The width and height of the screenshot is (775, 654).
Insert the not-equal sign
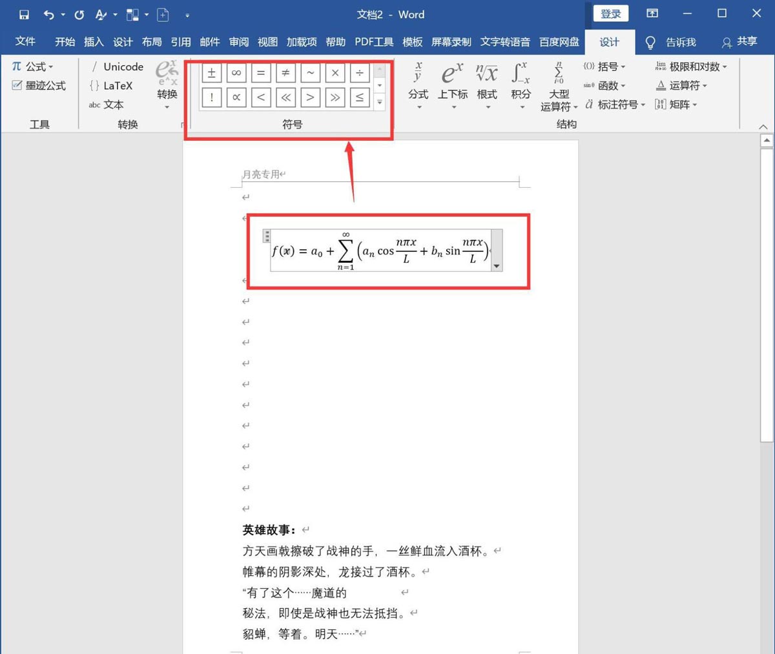(285, 72)
